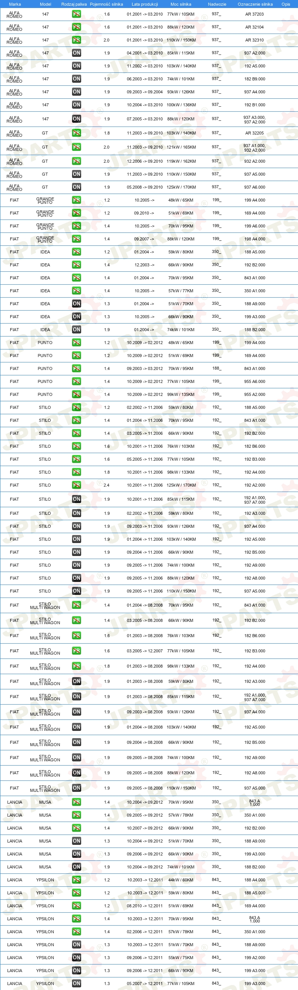Select the 44kW / 60KM power cell
This screenshot has height=990, width=298.
point(181,880)
